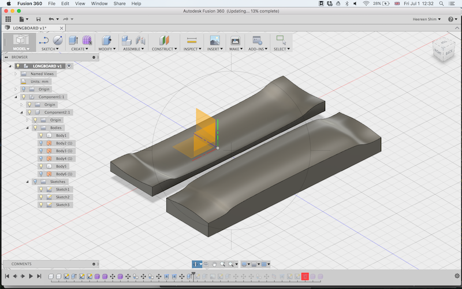Viewport: 462px width, 289px height.
Task: Open macOS Spotlight search icon
Action: click(441, 3)
